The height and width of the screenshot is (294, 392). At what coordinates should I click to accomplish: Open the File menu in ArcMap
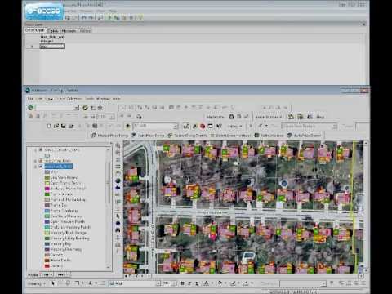[x=30, y=99]
